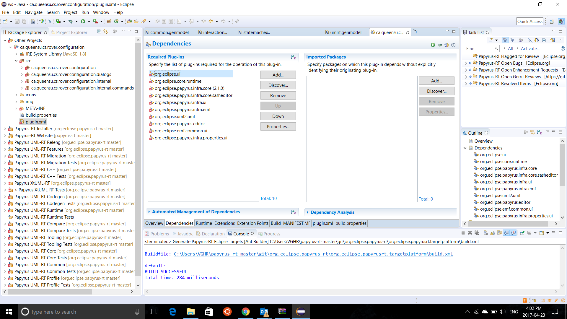Open the build.xml buildfile link
Screen dimensions: 567x319
pos(313,254)
